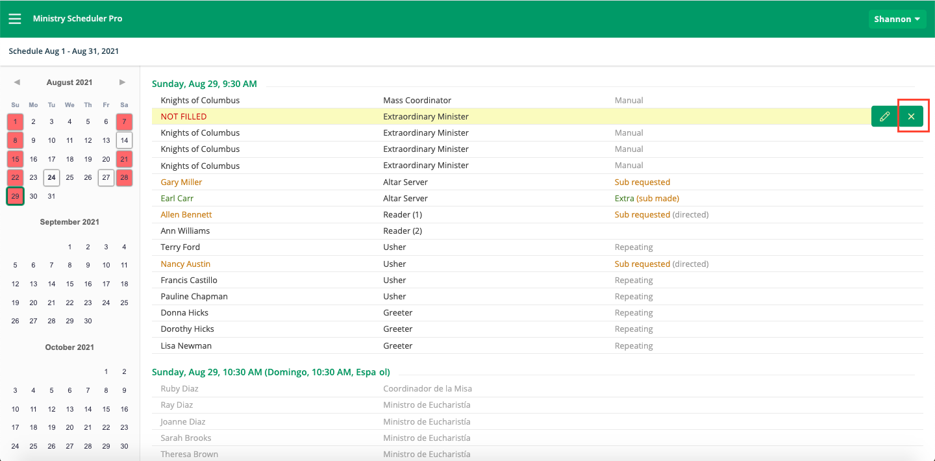Click the October 2021 month title
Screen dimensions: 935x461
tap(69, 347)
